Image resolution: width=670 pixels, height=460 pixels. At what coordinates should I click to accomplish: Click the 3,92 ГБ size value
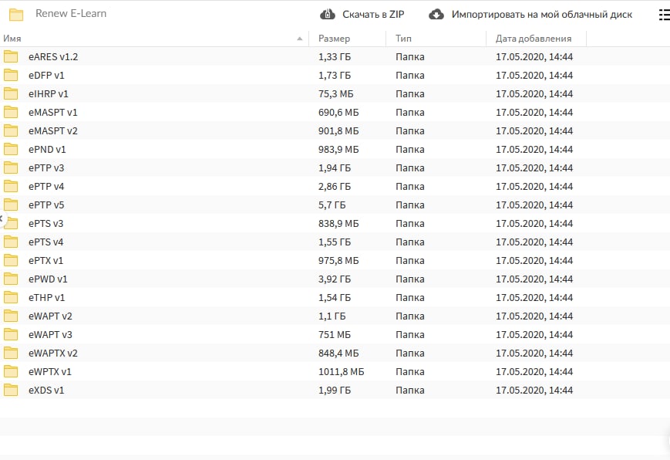click(x=335, y=279)
